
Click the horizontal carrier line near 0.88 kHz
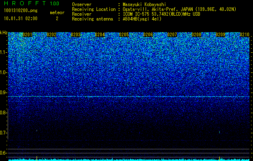[x=129, y=97]
